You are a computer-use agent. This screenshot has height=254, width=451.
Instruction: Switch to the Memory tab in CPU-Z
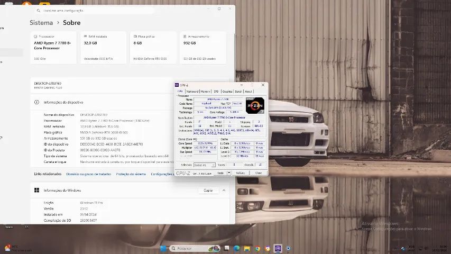coord(205,92)
